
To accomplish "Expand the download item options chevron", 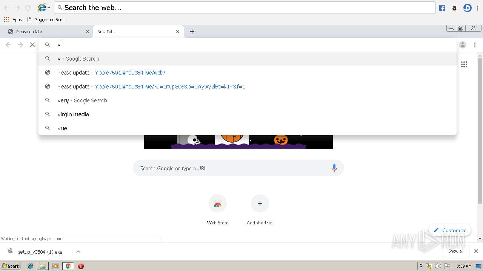I will click(x=78, y=251).
